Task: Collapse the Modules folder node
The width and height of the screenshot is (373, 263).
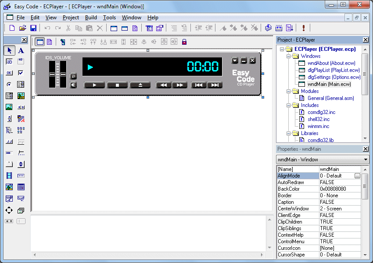Action: click(x=289, y=91)
